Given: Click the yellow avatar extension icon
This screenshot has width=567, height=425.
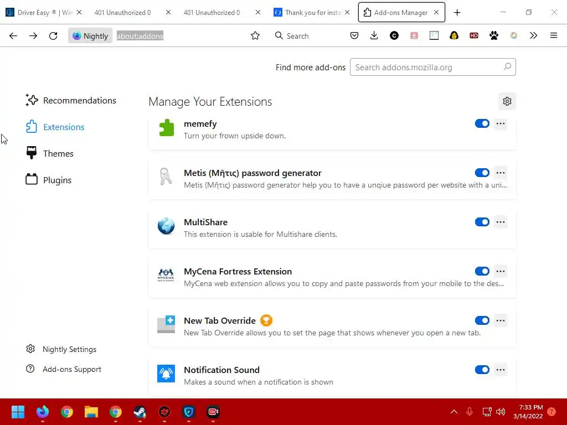Looking at the screenshot, I should 454,35.
